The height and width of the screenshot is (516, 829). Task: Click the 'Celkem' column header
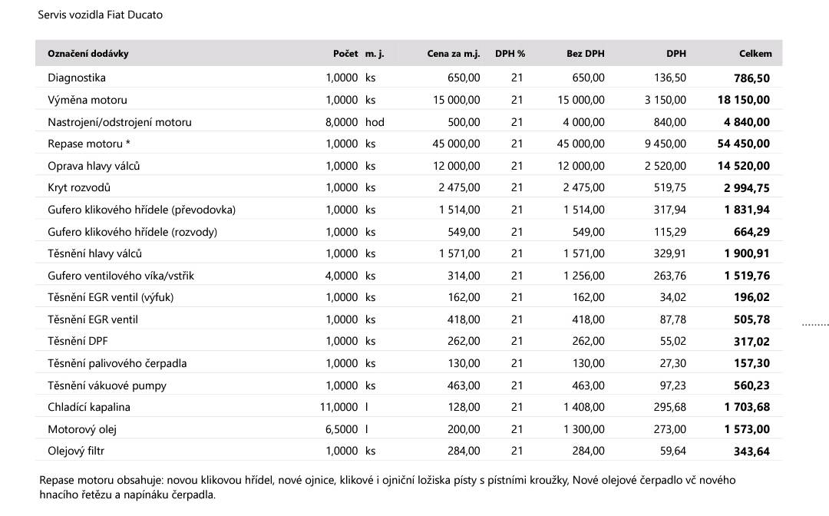click(755, 54)
